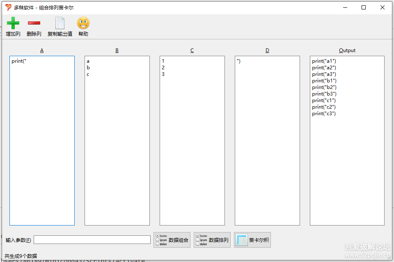Click the '")' text in column D

pos(239,61)
